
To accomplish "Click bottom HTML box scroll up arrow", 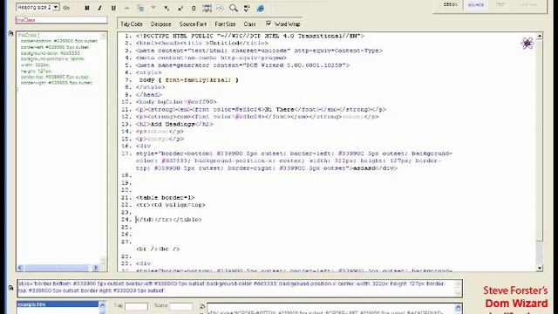I will coord(458,307).
